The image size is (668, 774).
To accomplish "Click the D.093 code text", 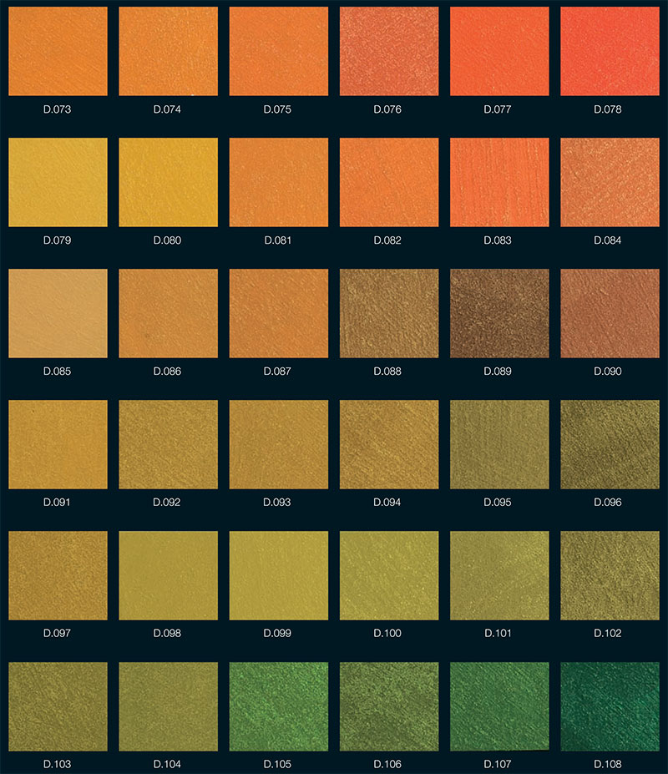I will pyautogui.click(x=277, y=503).
